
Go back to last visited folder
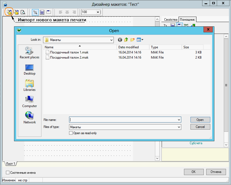[120, 40]
